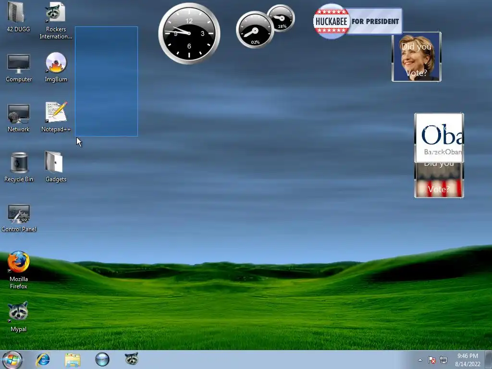The width and height of the screenshot is (492, 369).
Task: Click the Obama gadget
Action: (x=439, y=138)
